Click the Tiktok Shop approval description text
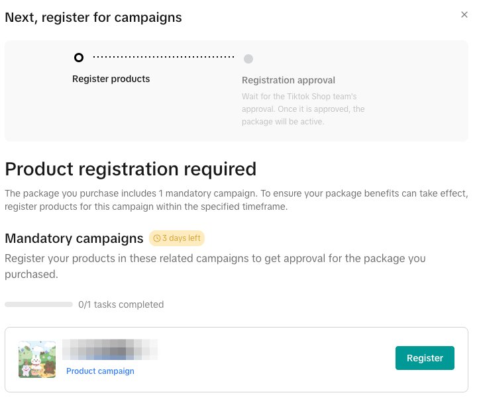Image resolution: width=477 pixels, height=405 pixels. coord(303,109)
